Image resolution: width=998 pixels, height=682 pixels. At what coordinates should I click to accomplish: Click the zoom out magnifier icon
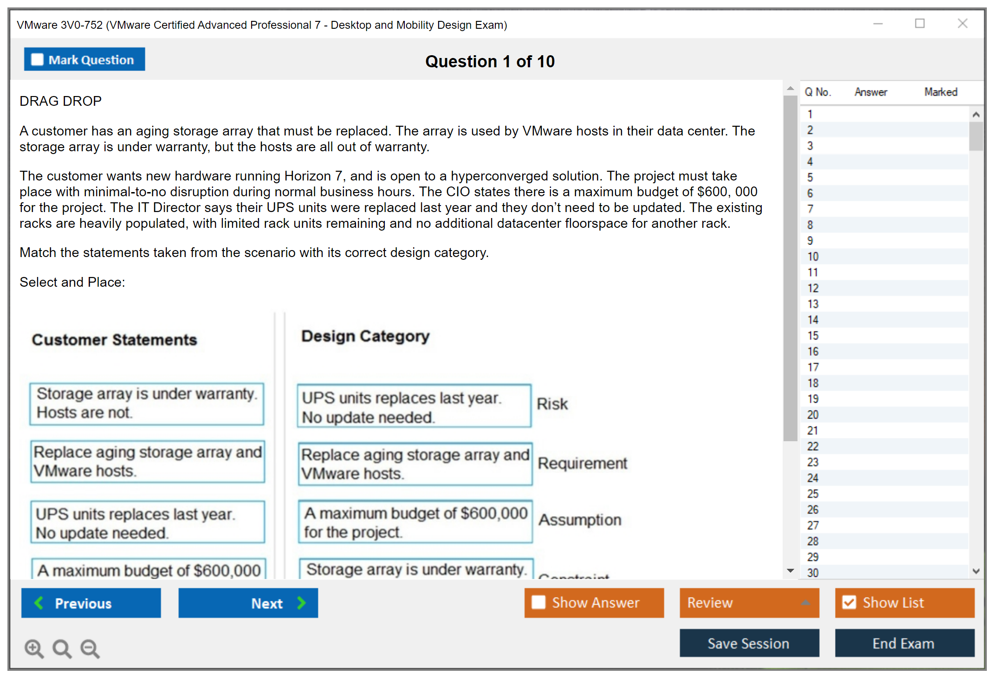(x=90, y=648)
